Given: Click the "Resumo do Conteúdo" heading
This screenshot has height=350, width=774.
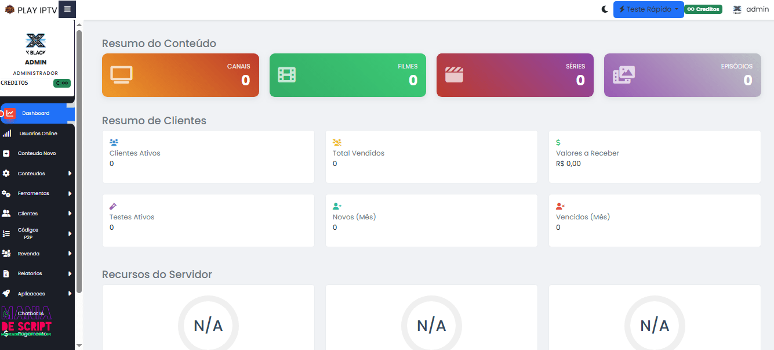Looking at the screenshot, I should point(159,44).
